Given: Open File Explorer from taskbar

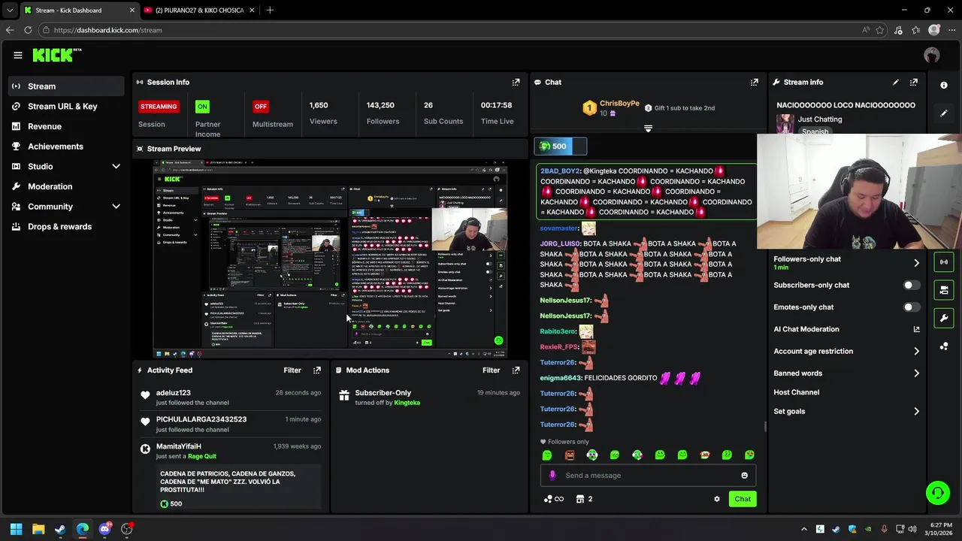Looking at the screenshot, I should point(38,529).
